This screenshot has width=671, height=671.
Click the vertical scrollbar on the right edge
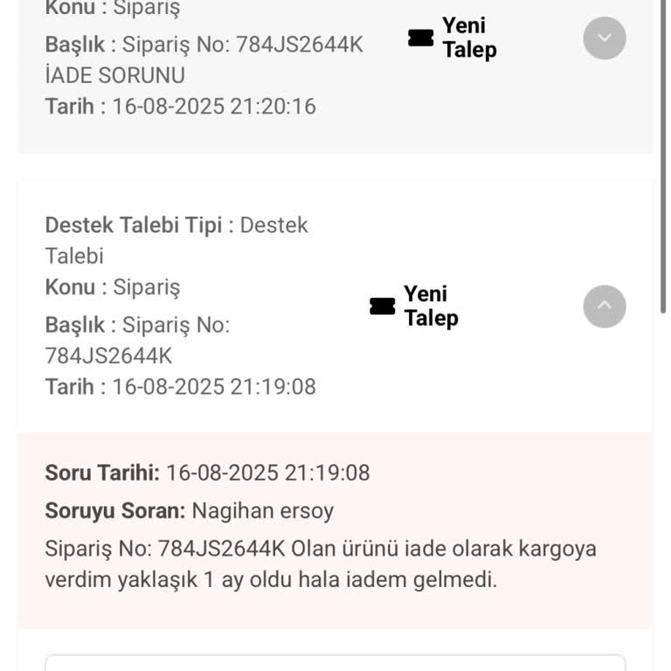point(664,157)
